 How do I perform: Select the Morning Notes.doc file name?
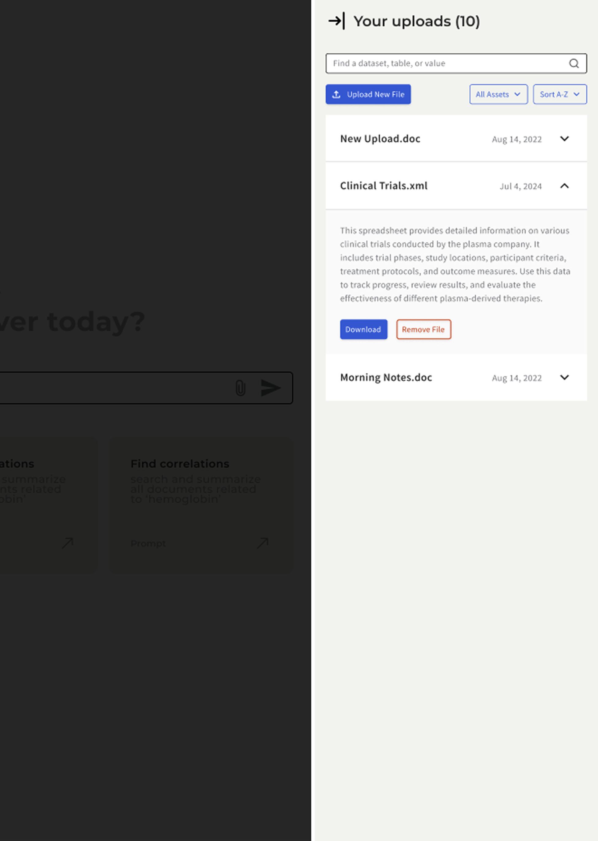click(386, 377)
